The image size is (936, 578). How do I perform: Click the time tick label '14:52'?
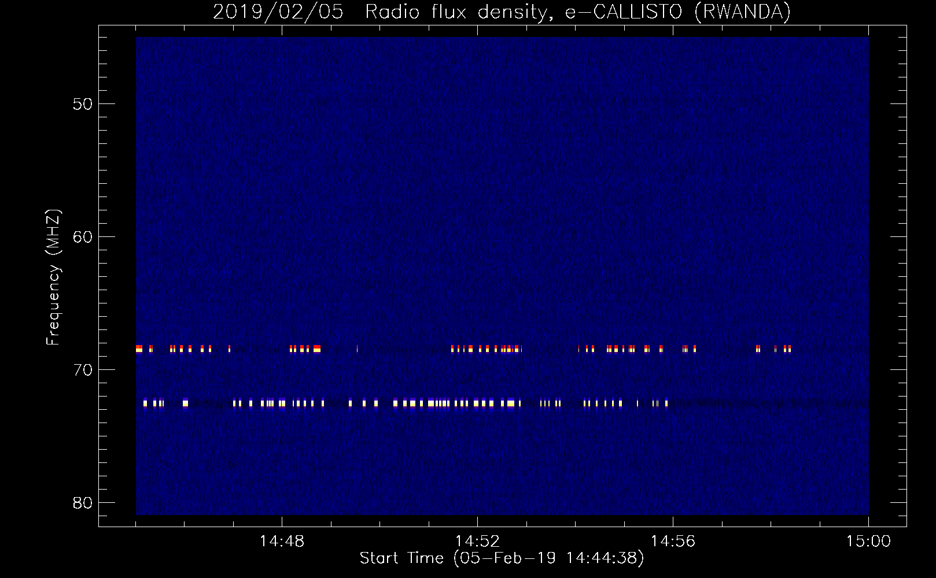tap(477, 542)
